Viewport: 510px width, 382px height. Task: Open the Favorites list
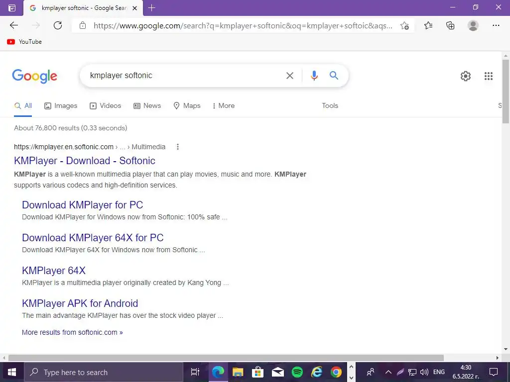[x=428, y=25]
